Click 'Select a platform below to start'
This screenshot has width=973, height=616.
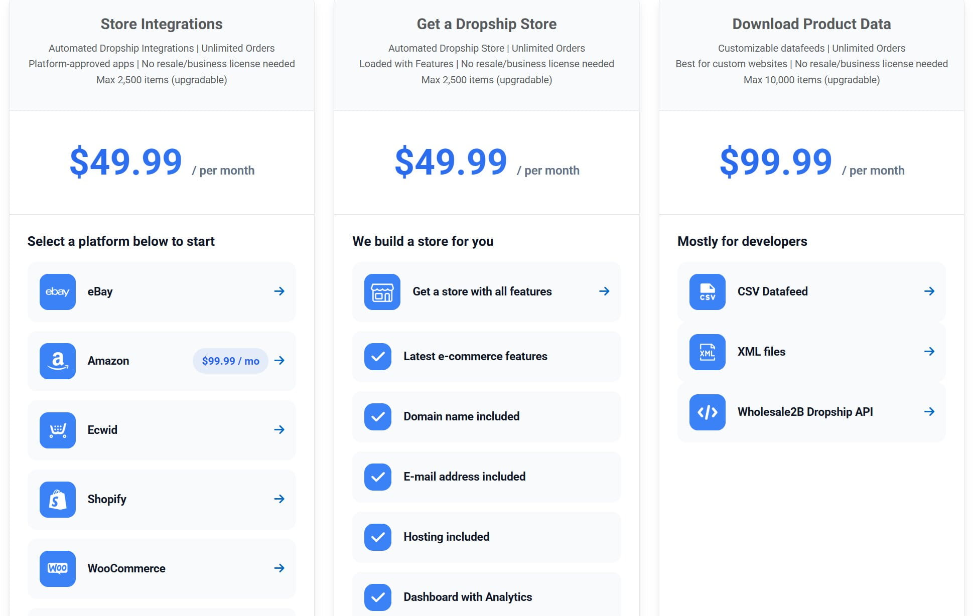point(121,241)
